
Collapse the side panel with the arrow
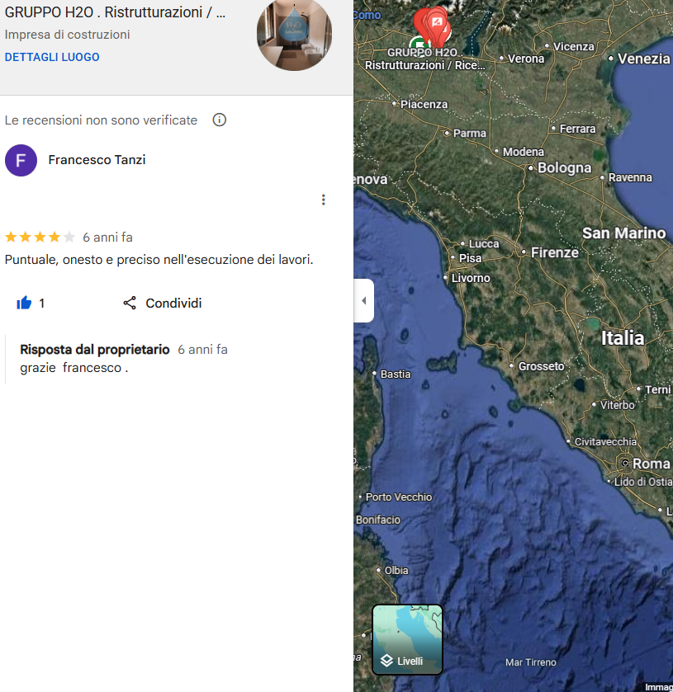click(x=363, y=300)
